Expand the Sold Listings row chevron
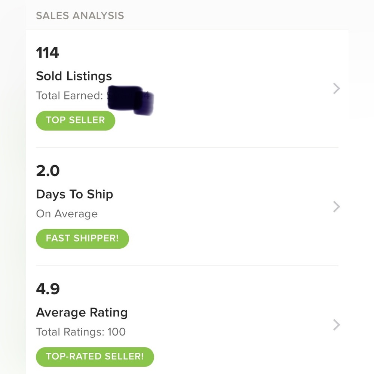The width and height of the screenshot is (374, 374). (x=337, y=89)
